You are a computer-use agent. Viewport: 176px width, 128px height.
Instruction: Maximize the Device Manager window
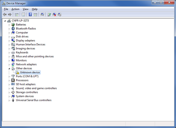click(161, 2)
